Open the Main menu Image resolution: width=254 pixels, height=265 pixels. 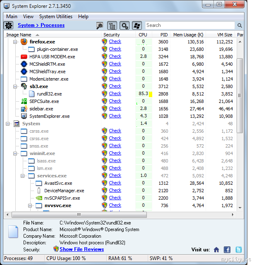point(12,17)
